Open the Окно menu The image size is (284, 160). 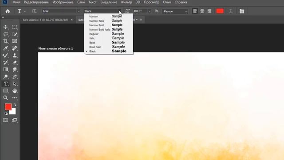coord(167,2)
